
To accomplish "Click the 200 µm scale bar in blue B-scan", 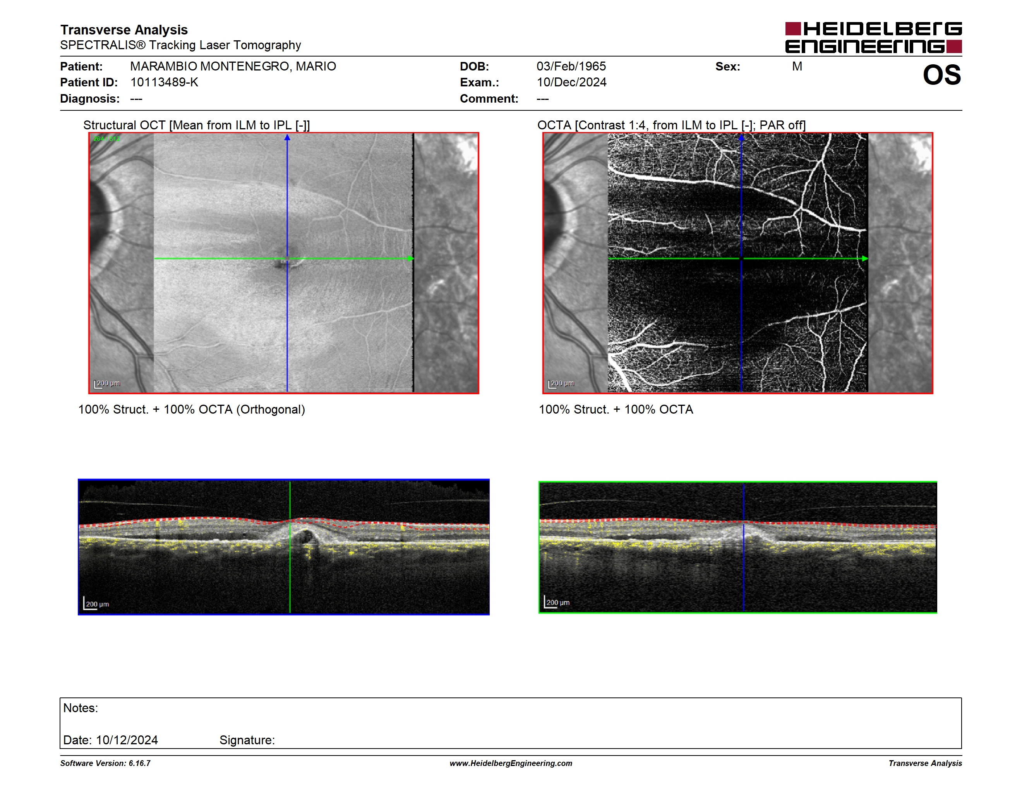I will click(x=96, y=603).
